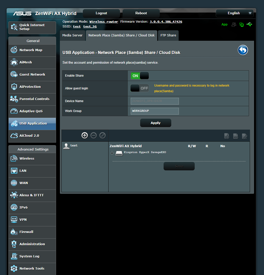The width and height of the screenshot is (264, 275).
Task: Open firmware version 3.0.0.4.386_47426 link
Action: 166,21
